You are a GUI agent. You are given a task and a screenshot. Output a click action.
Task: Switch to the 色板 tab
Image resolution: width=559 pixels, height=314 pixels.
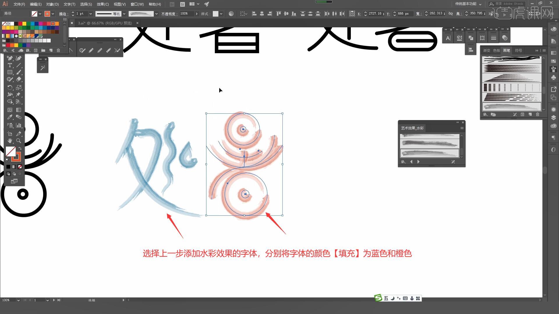tap(496, 51)
